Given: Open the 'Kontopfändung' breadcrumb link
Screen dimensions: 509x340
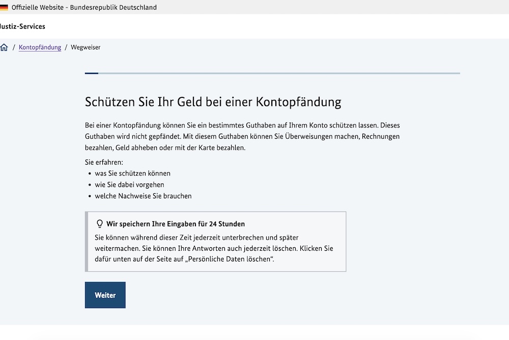Looking at the screenshot, I should point(40,47).
